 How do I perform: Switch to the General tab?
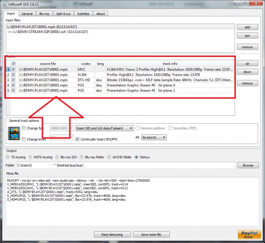tap(27, 14)
